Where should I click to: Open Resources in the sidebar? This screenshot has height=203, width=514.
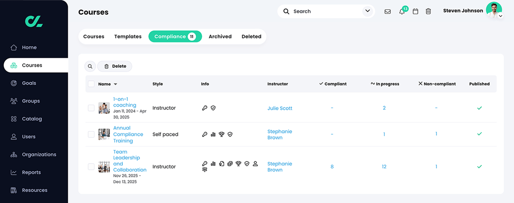click(x=29, y=190)
